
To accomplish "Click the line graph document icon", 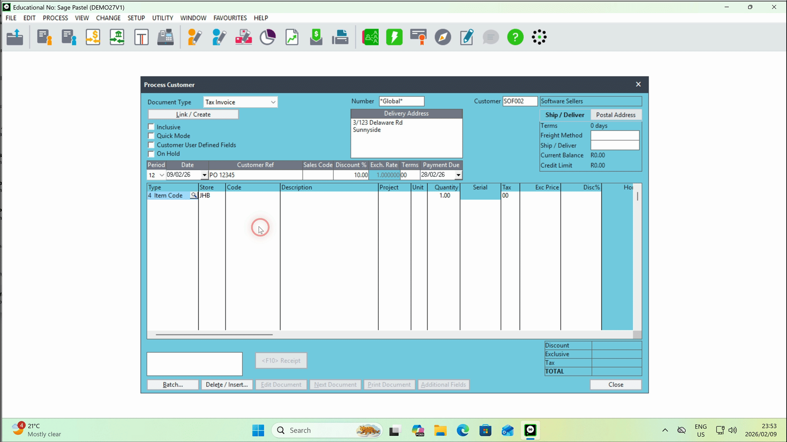I will click(x=292, y=37).
